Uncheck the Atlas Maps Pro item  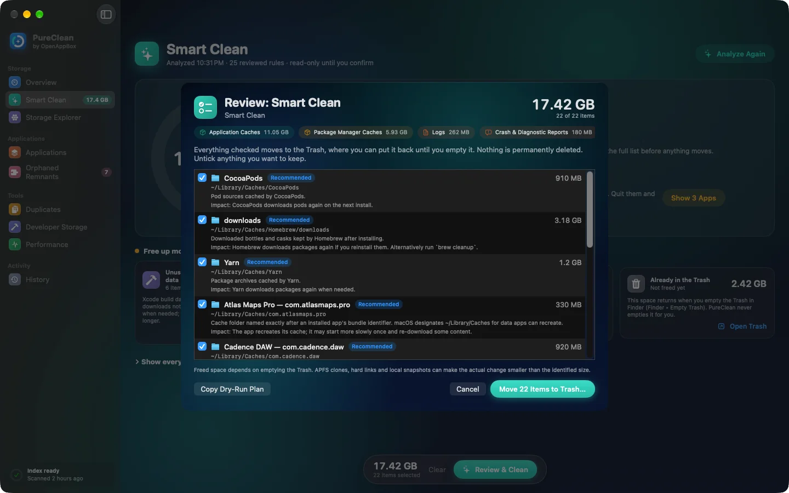(x=202, y=304)
